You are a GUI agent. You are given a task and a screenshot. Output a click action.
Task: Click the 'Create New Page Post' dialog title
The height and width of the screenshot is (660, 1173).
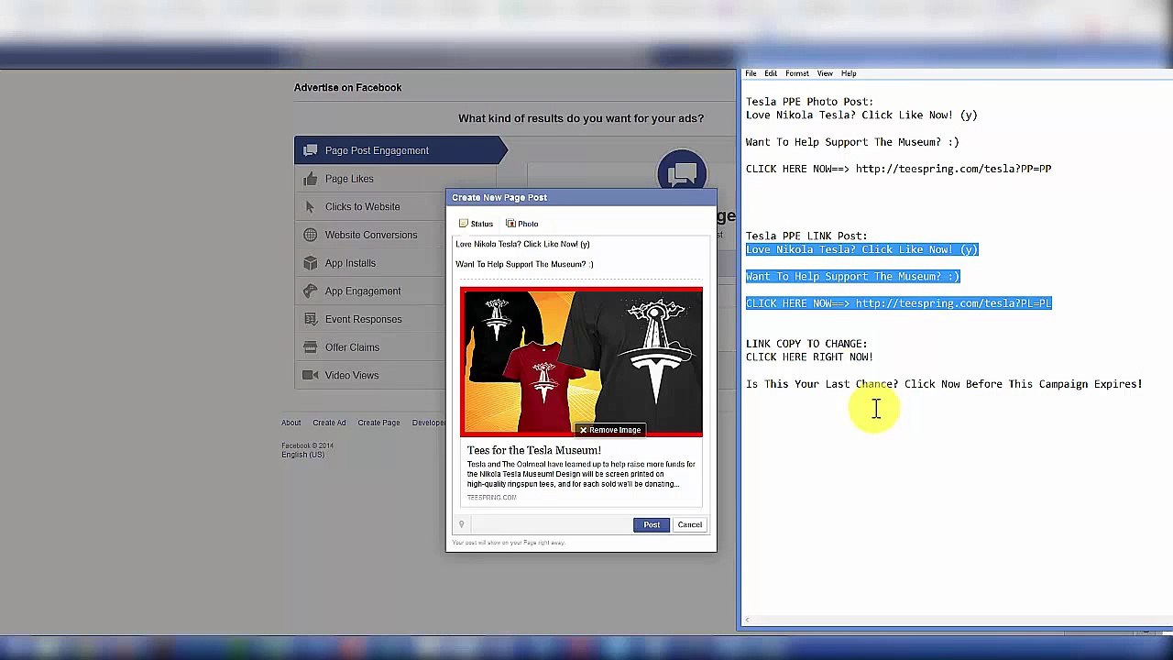point(499,197)
